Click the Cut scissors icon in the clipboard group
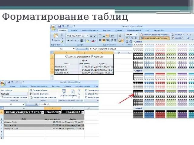Image resolution: width=194 pixels, height=145 pixels. pos(62,35)
